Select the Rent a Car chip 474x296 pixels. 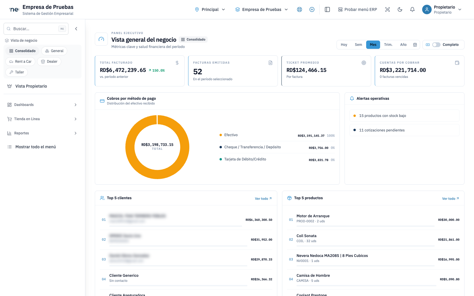[20, 62]
